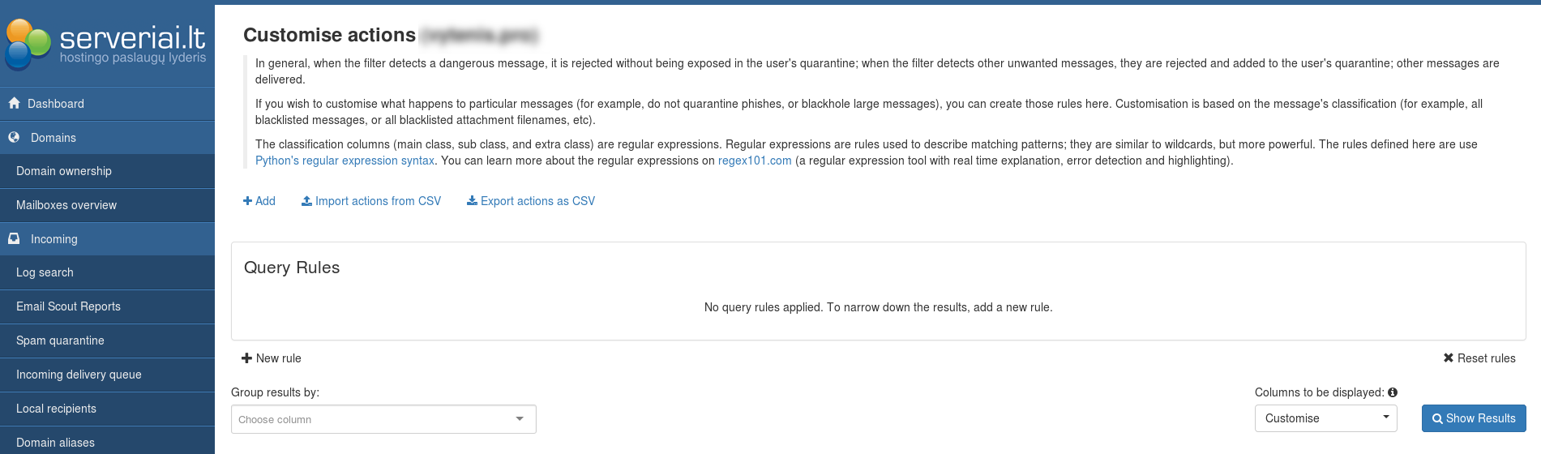
Task: Open Email Scout Reports
Action: pos(68,306)
